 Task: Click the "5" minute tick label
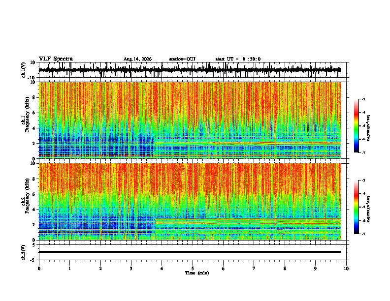click(x=193, y=269)
